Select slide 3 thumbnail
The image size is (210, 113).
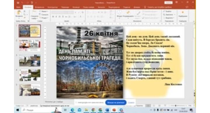pos(30,61)
